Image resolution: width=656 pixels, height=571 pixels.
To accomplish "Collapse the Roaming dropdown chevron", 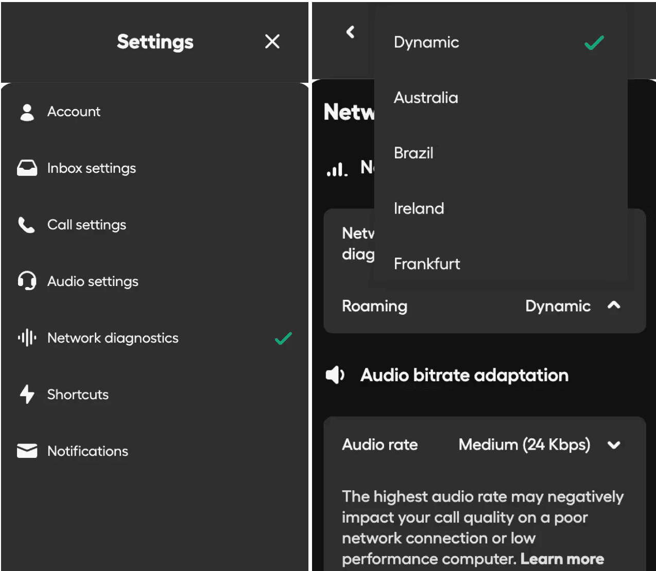I will [614, 306].
